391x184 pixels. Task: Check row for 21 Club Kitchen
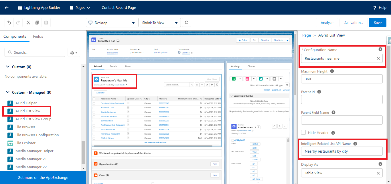tap(94, 138)
